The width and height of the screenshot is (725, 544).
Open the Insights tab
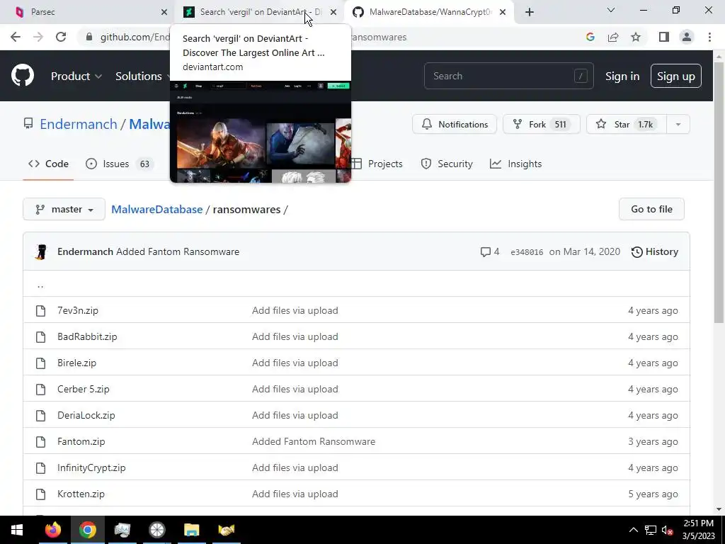515,164
